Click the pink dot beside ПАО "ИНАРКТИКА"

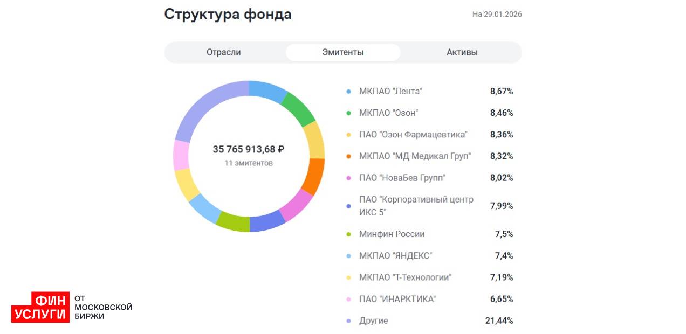click(348, 299)
